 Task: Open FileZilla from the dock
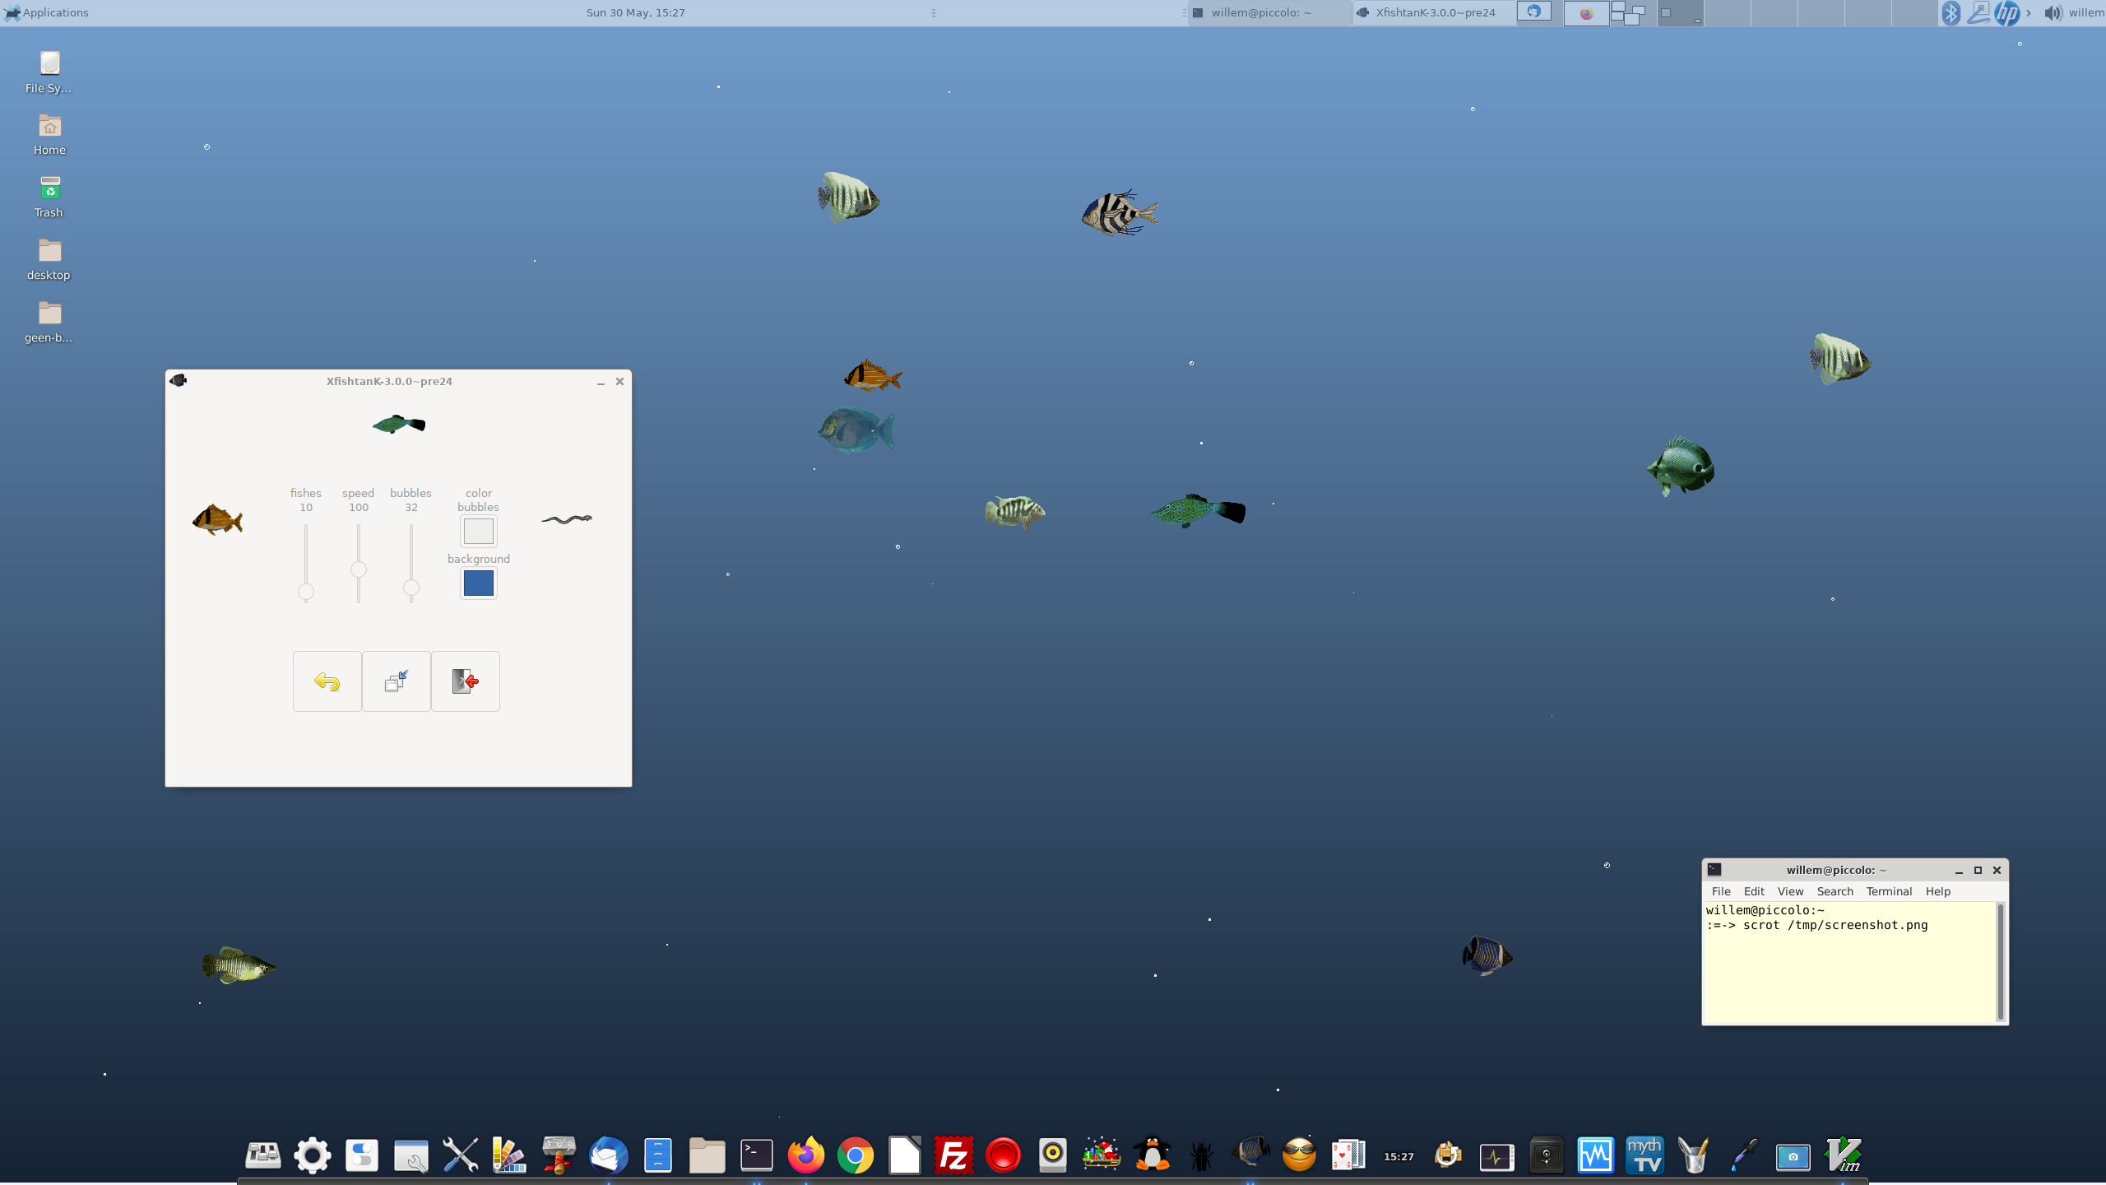[953, 1155]
